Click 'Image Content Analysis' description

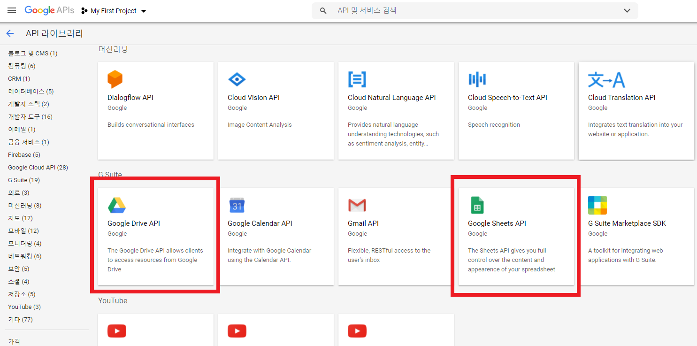coord(260,125)
